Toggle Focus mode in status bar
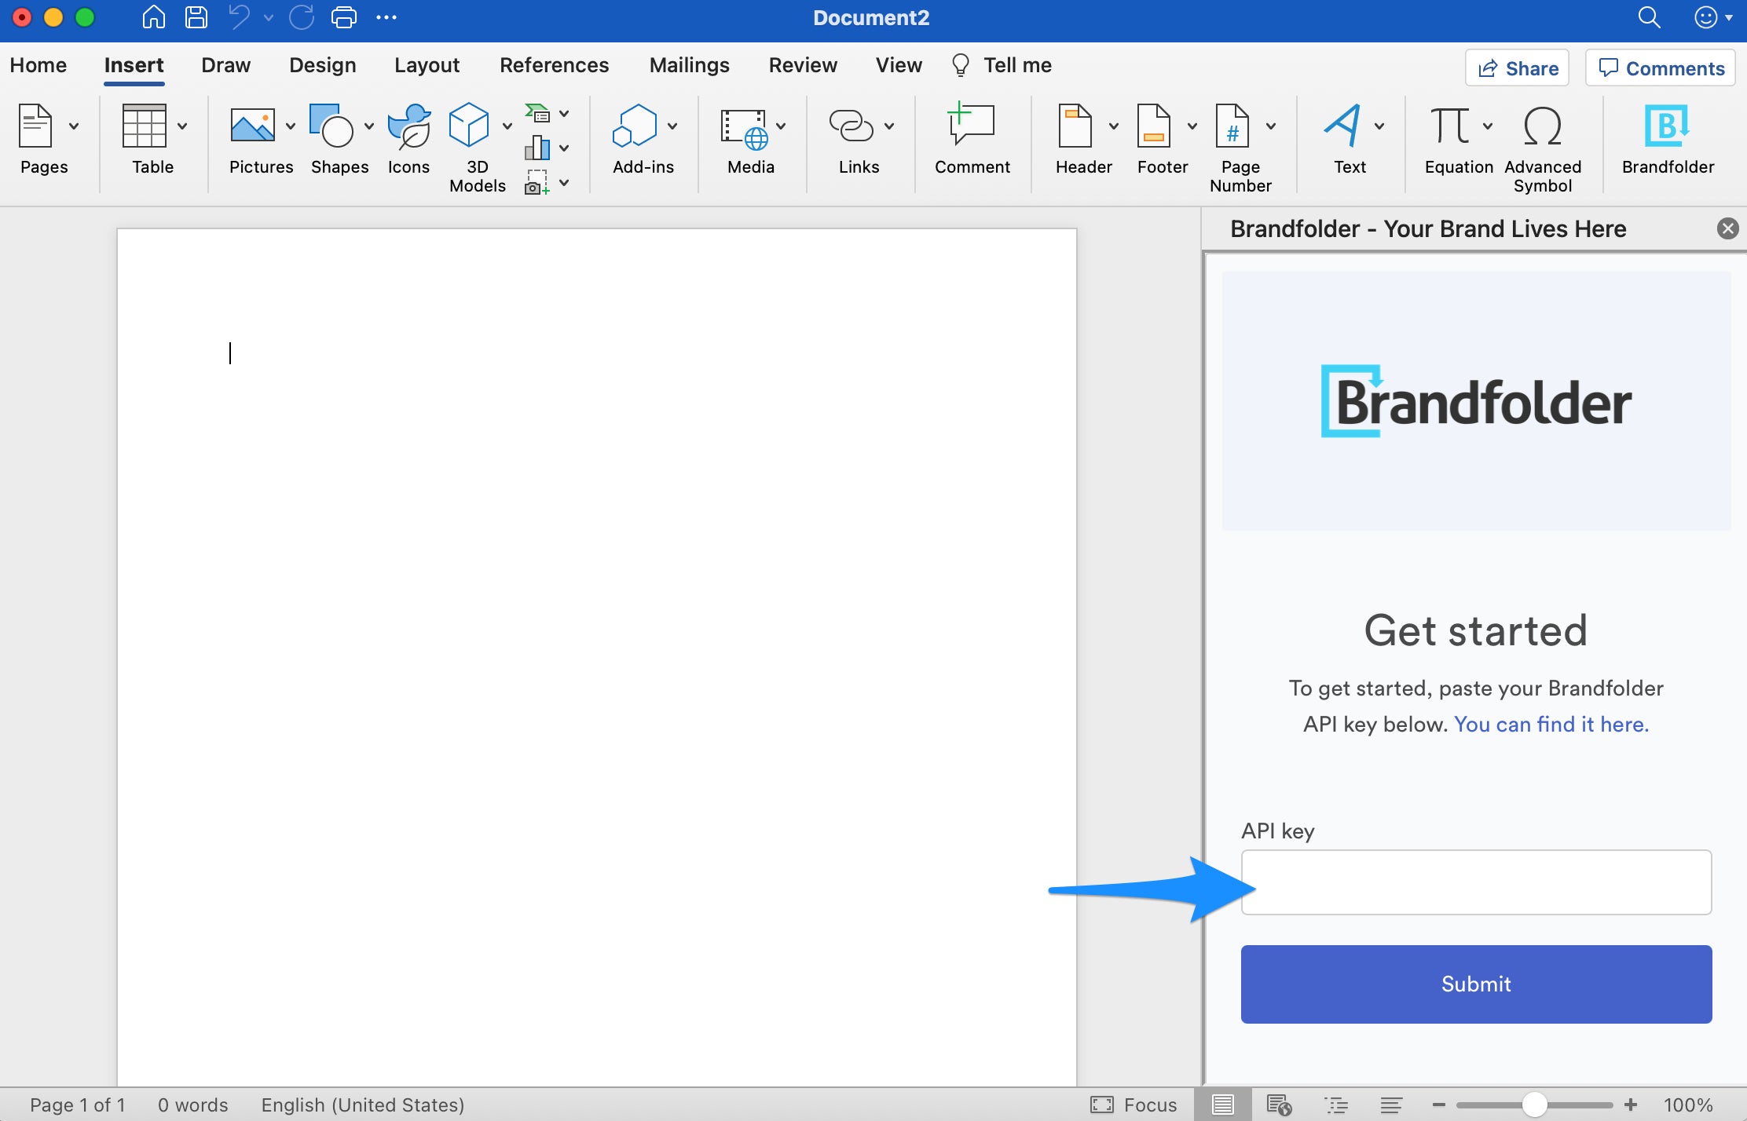The height and width of the screenshot is (1121, 1747). [1134, 1105]
